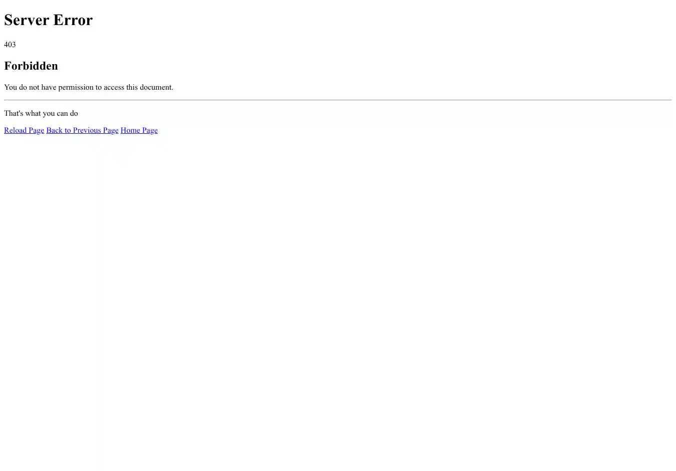This screenshot has height=471, width=676.
Task: Go back via Back to Previous Page link
Action: click(x=82, y=130)
